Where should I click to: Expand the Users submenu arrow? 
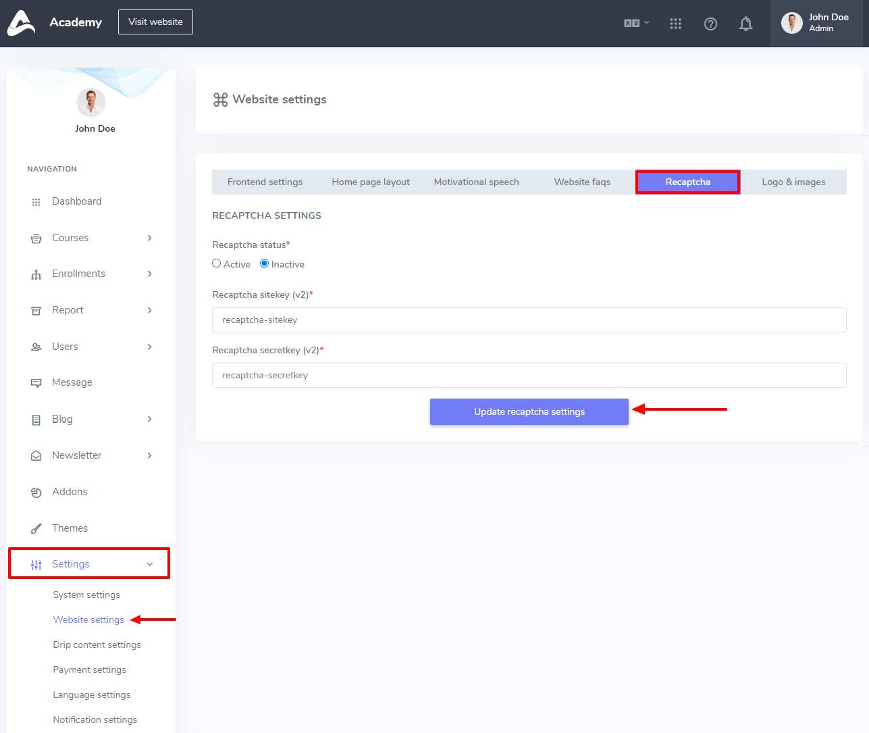click(x=150, y=347)
